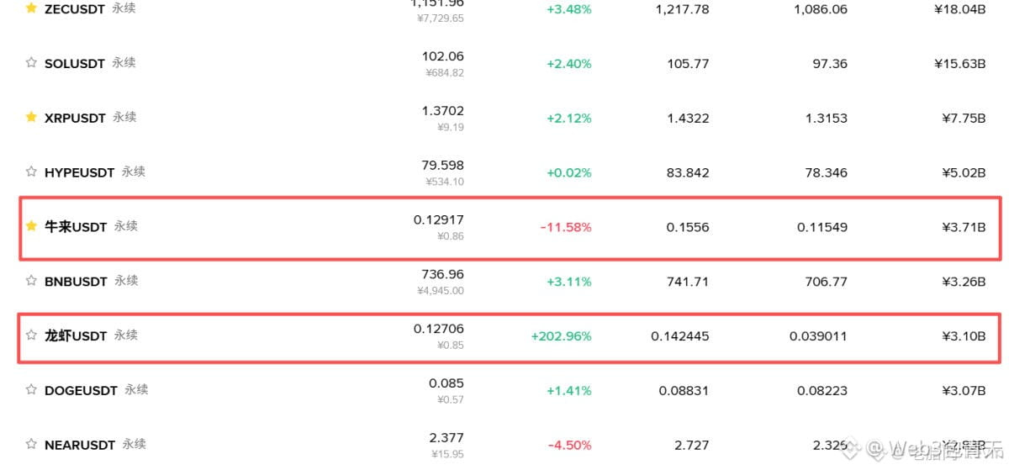Select the XRPUSDT price 1.3702

point(445,111)
